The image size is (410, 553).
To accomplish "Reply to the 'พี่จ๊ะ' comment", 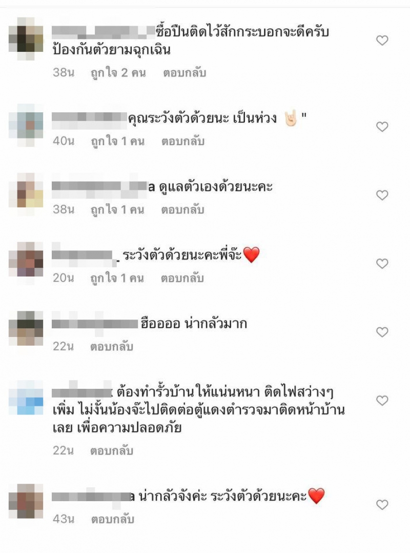I will (x=182, y=278).
